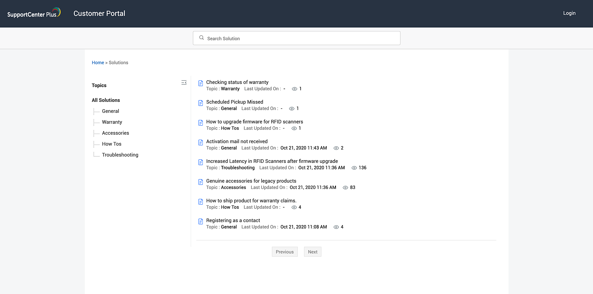
Task: Show All Solutions in topics tree
Action: (x=106, y=100)
